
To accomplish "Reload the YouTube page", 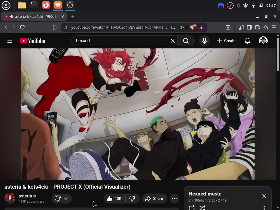I will (x=22, y=27).
